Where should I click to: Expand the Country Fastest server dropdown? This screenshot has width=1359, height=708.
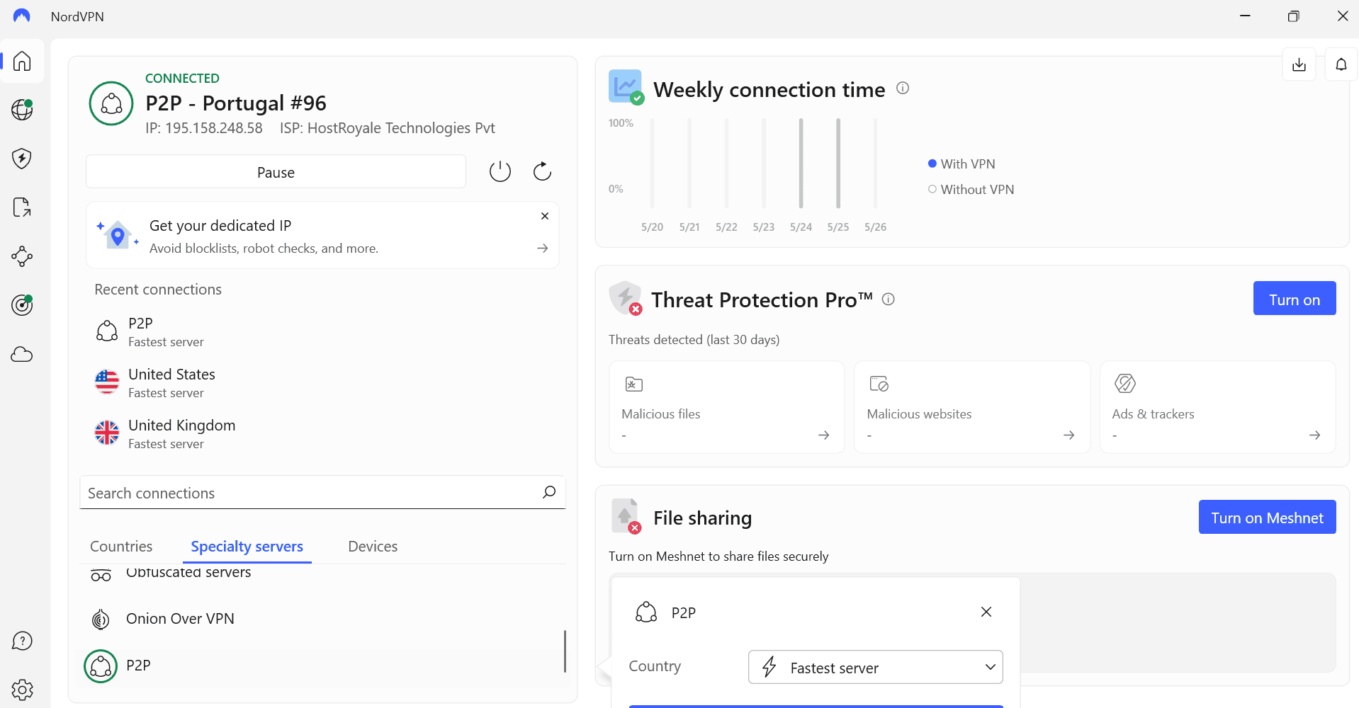point(876,667)
